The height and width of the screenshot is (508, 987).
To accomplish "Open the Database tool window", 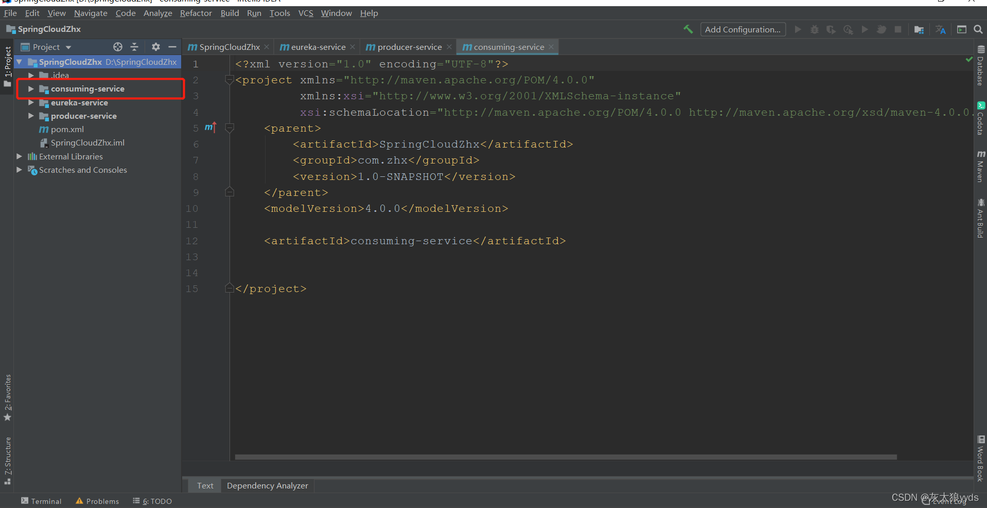I will point(981,65).
